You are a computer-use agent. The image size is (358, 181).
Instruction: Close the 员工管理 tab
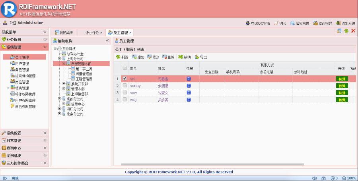click(x=130, y=33)
